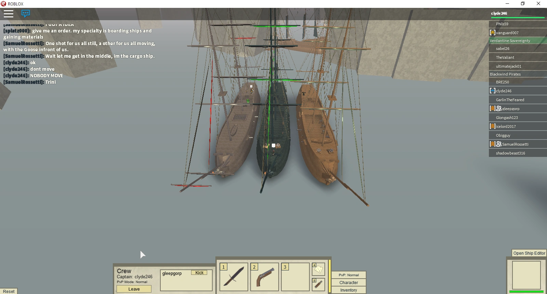547x294 pixels.
Task: Toggle the chat window icon
Action: tap(26, 14)
